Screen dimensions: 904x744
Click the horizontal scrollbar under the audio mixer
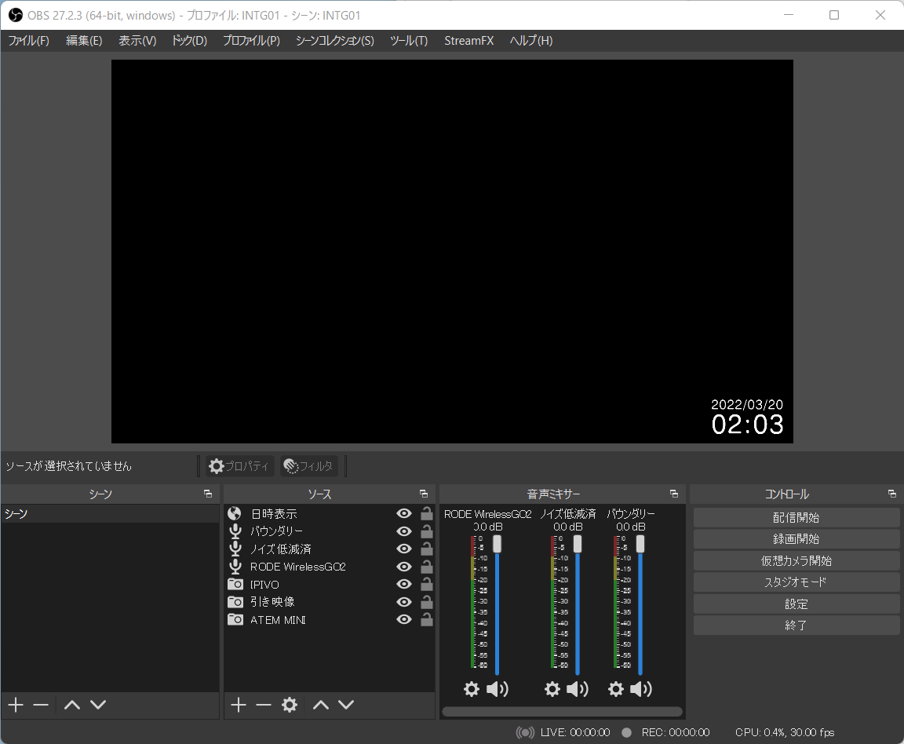pyautogui.click(x=562, y=710)
